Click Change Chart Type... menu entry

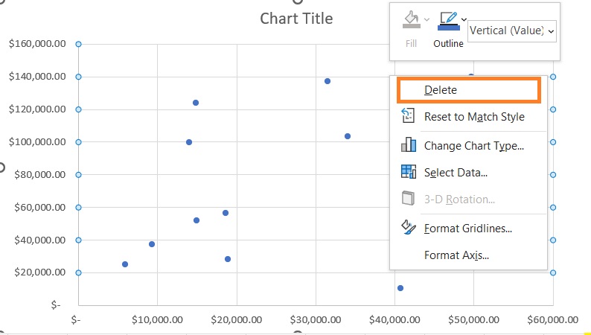pyautogui.click(x=474, y=146)
